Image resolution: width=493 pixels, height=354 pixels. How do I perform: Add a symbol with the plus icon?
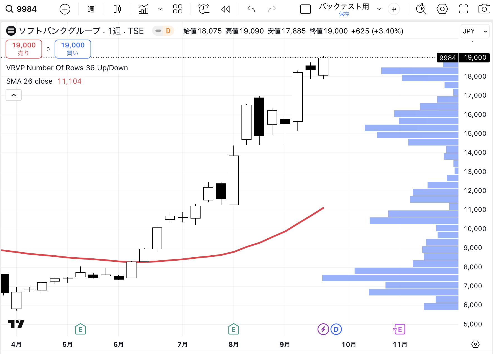click(65, 9)
